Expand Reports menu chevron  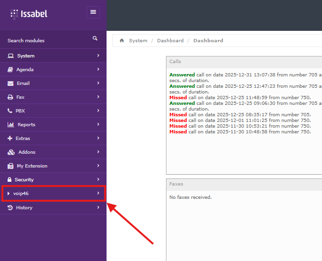tap(98, 124)
